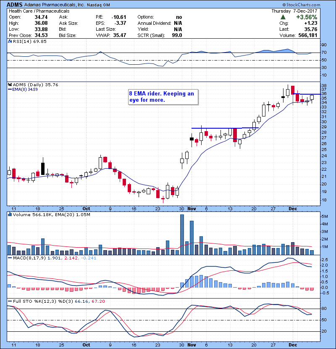The height and width of the screenshot is (349, 336).
Task: Click the SCTR (Small) value 99.0
Action: [x=177, y=35]
